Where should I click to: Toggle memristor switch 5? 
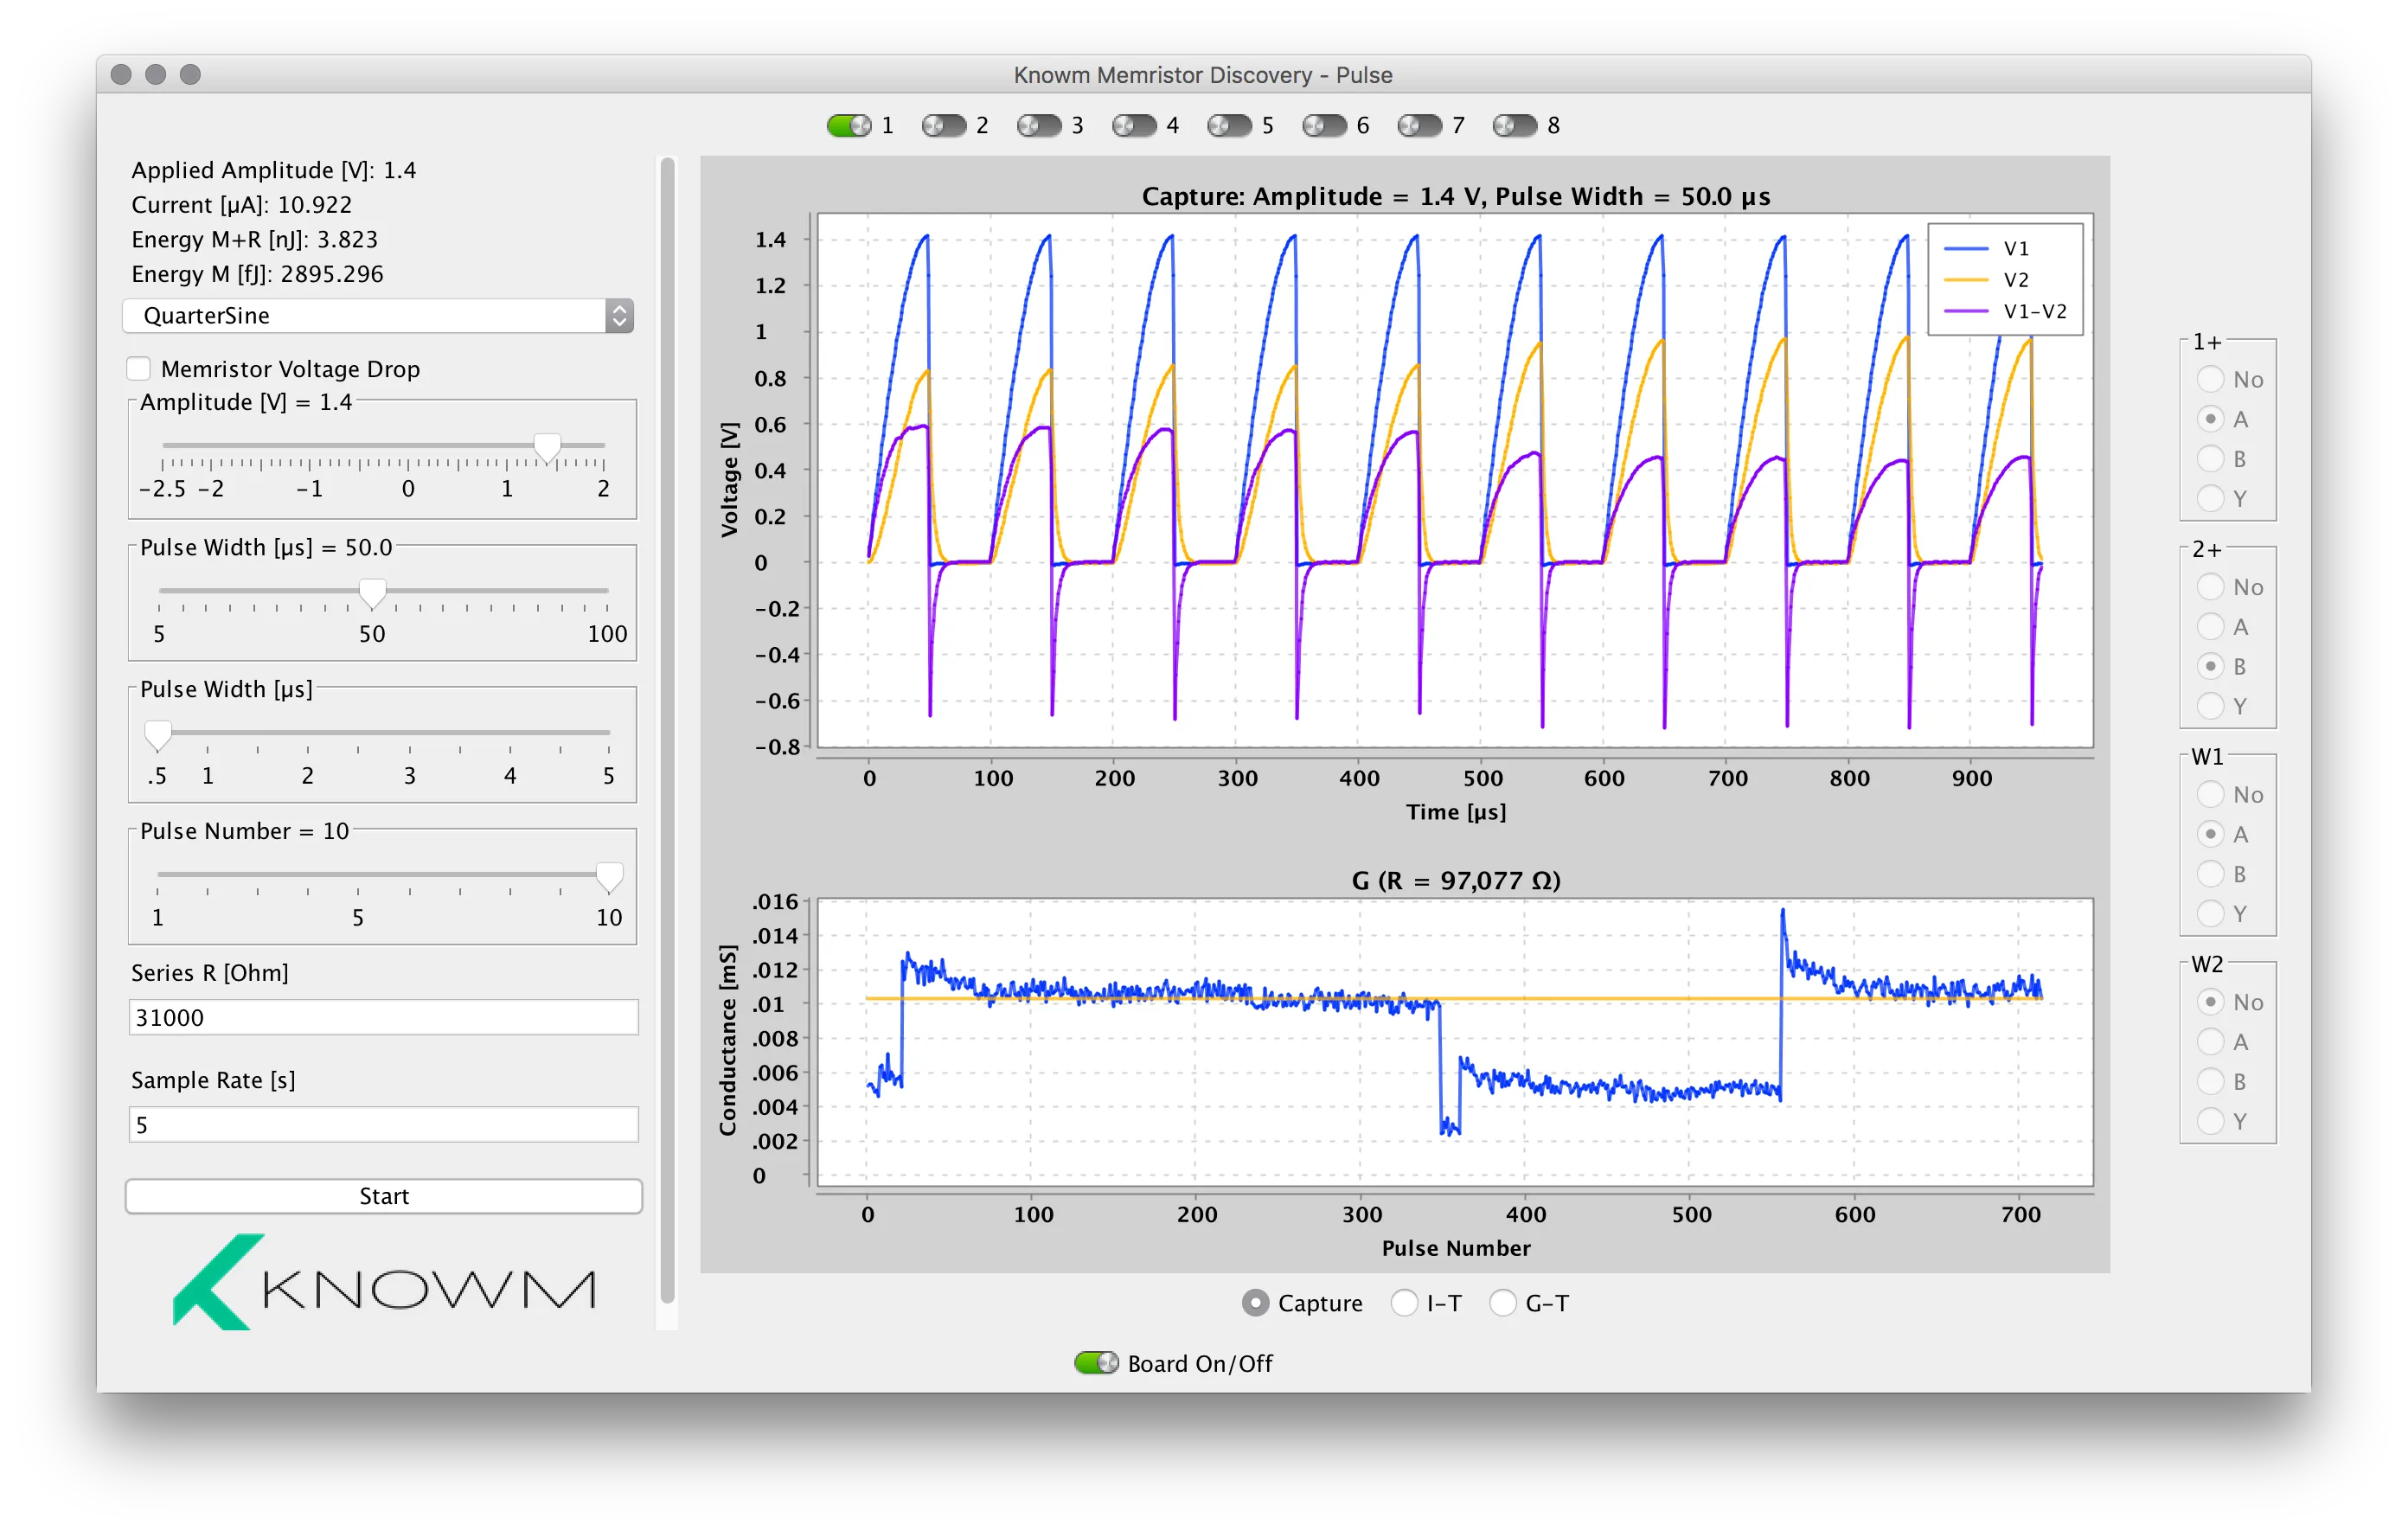1229,126
